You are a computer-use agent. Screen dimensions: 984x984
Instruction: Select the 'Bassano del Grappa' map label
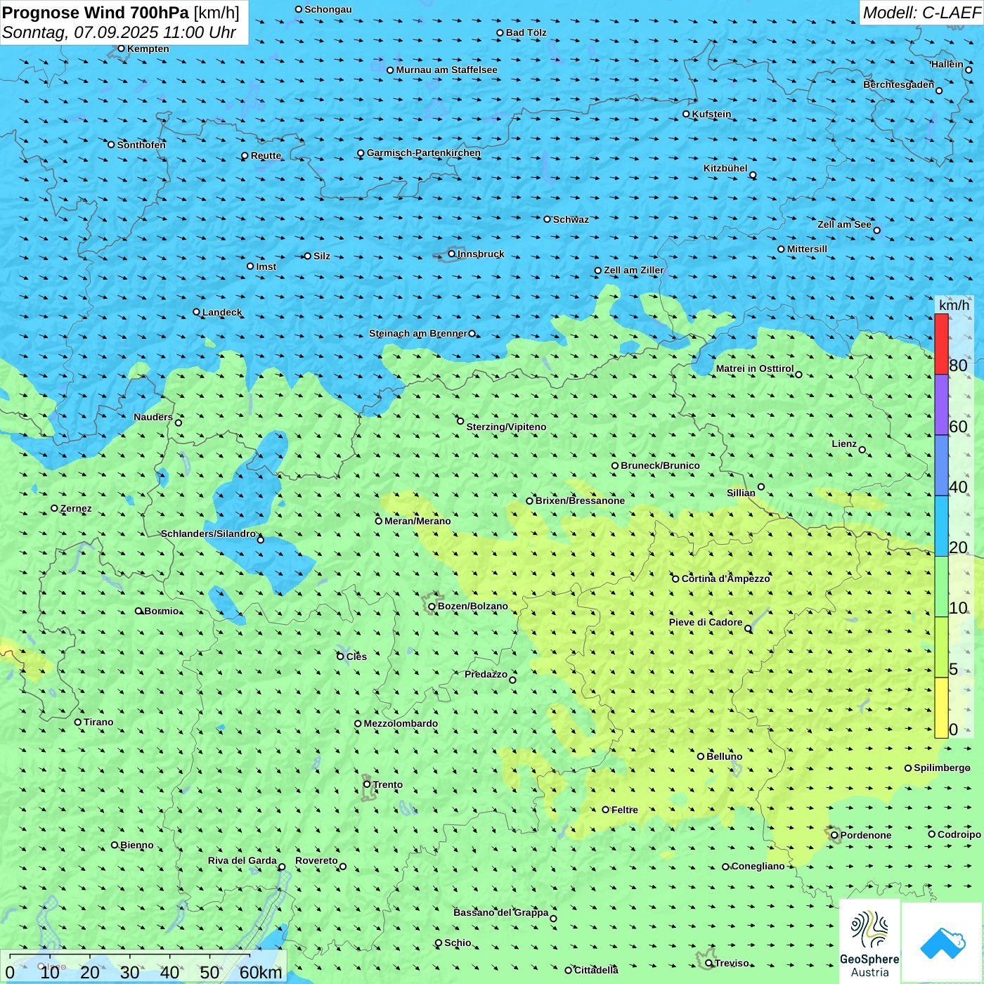coord(501,912)
